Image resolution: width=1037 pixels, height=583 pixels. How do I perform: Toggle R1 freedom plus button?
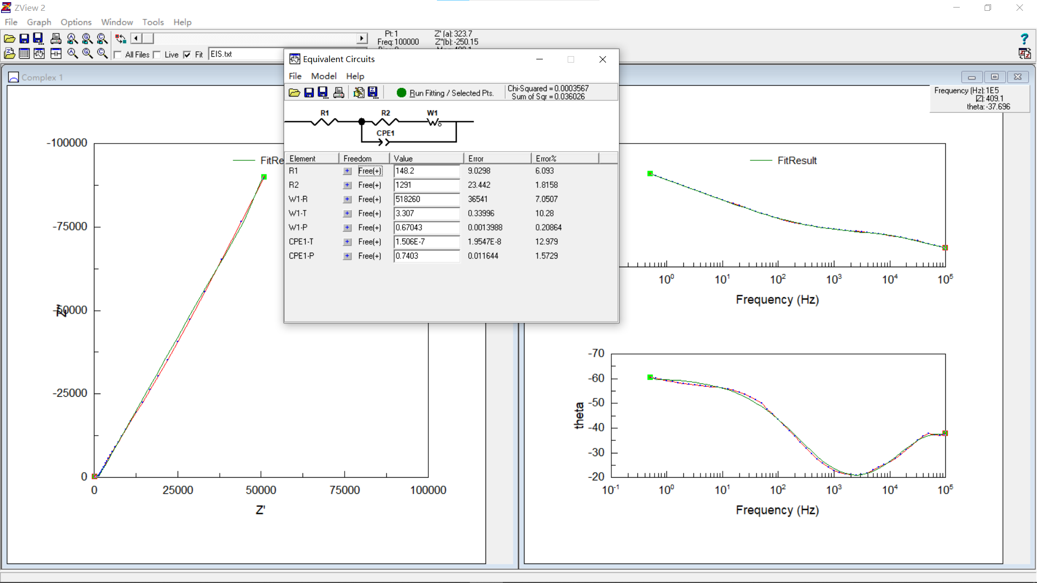click(x=347, y=171)
